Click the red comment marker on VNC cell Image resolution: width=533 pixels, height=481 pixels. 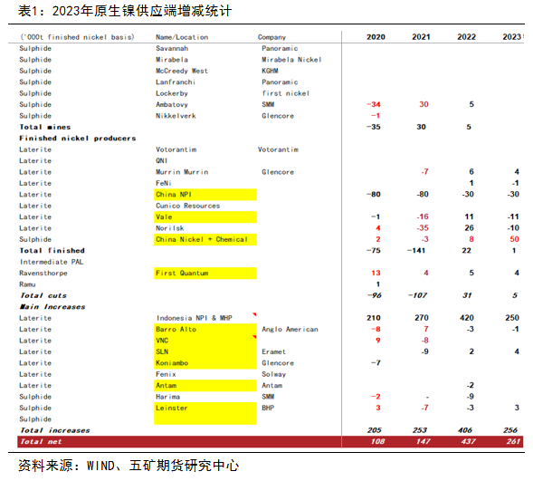tap(254, 337)
